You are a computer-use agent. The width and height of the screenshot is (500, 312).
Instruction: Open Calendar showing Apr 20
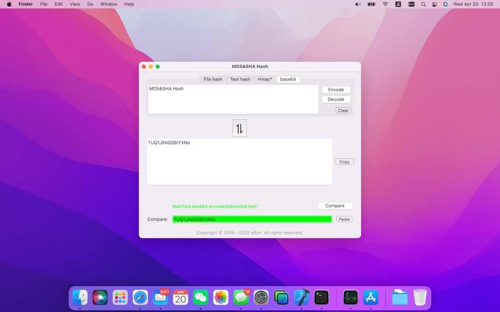(181, 298)
